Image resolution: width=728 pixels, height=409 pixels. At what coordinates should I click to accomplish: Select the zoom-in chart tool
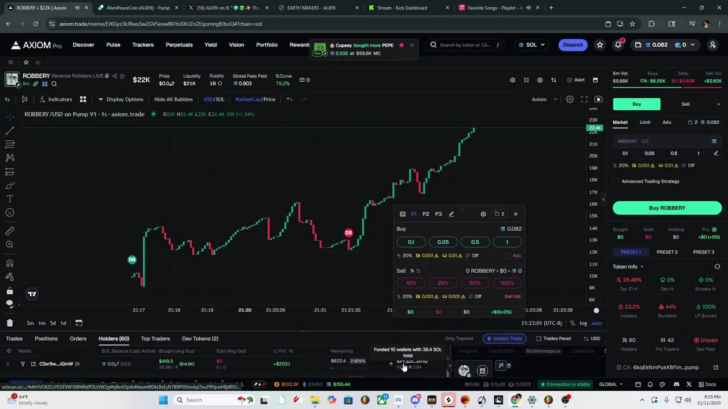[x=10, y=245]
